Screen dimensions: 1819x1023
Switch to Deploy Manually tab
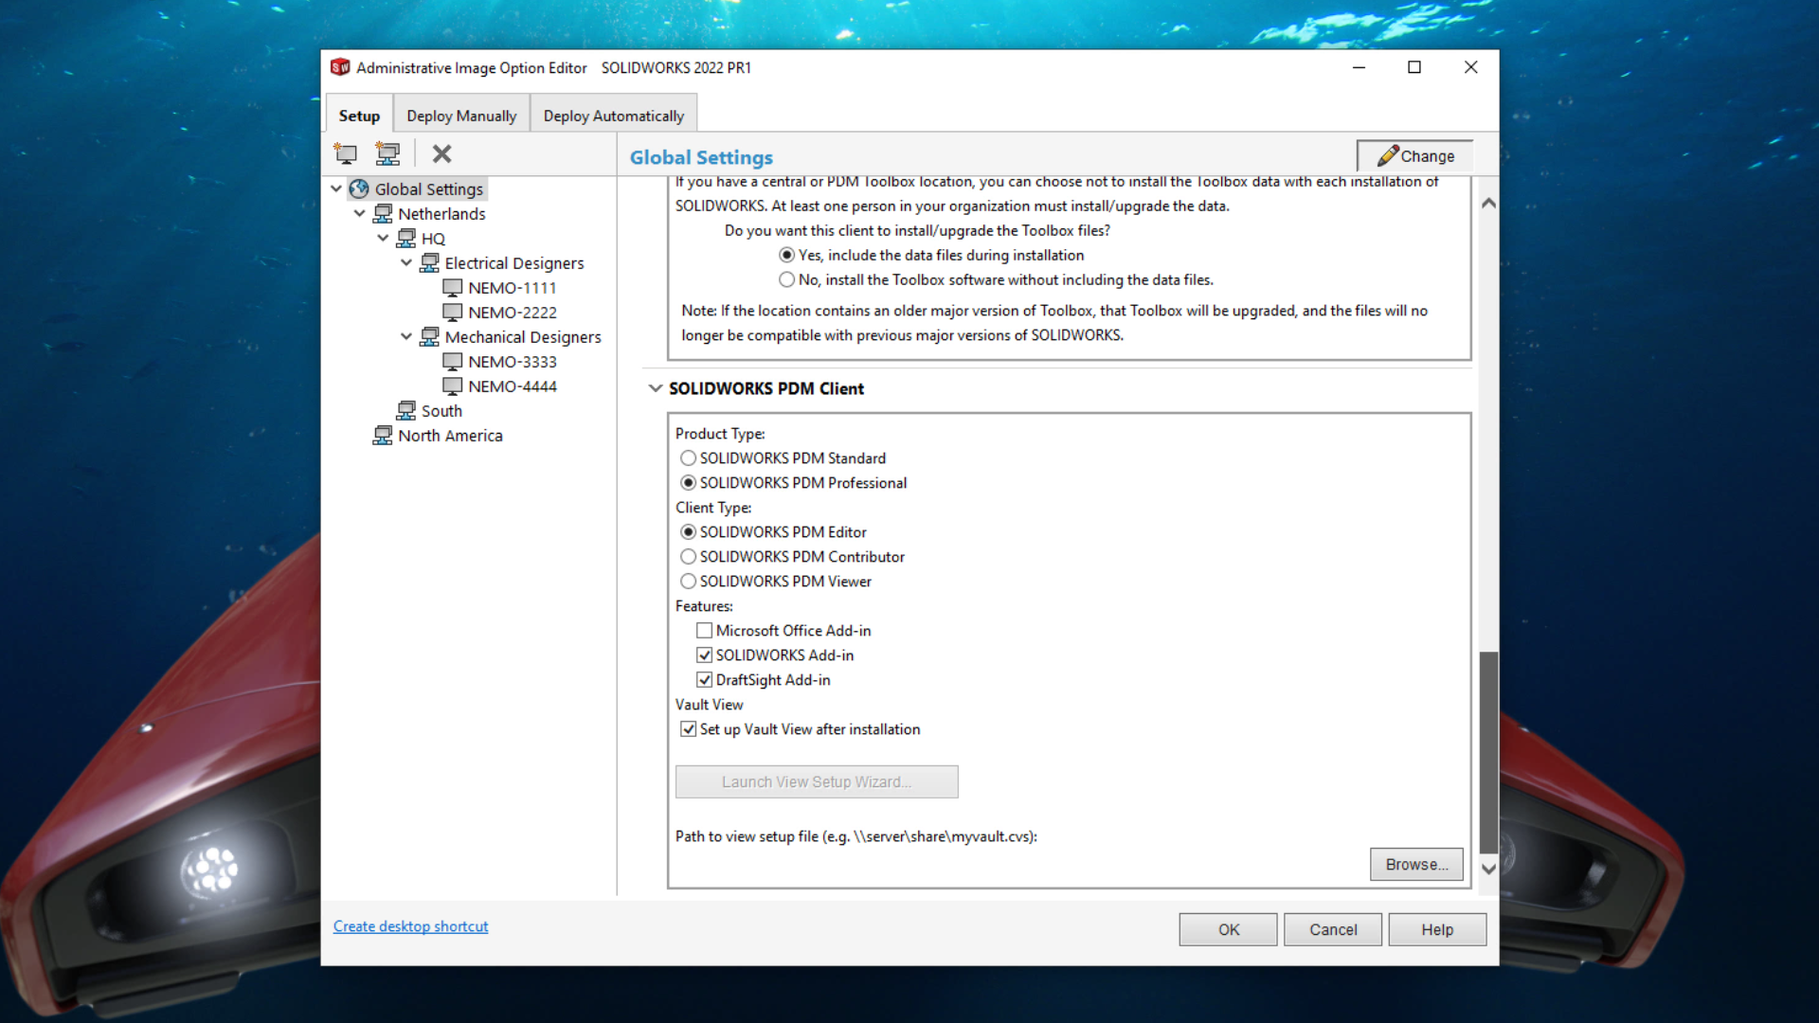click(x=461, y=115)
